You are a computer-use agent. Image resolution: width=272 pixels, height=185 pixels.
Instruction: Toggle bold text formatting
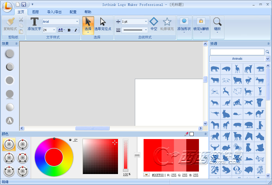tap(69, 30)
